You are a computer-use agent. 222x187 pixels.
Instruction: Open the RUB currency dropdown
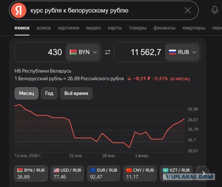point(182,52)
